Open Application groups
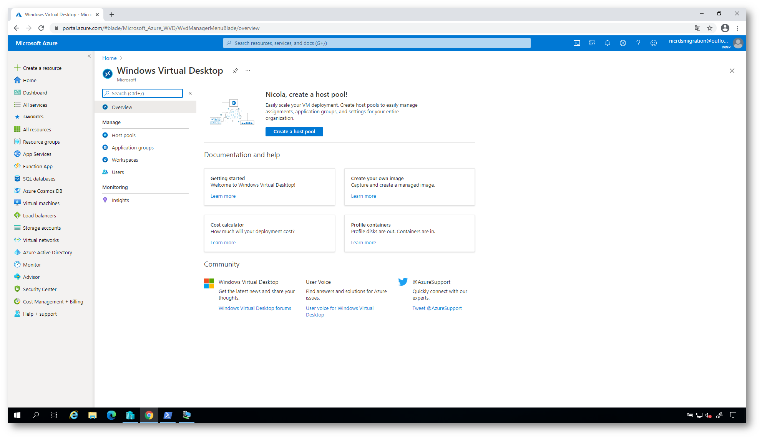 pos(133,147)
